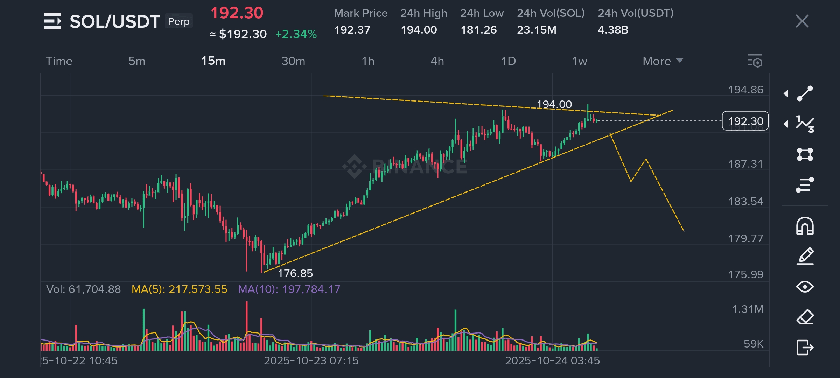Click the SOL/USDT pair name
This screenshot has height=378, width=840.
click(x=115, y=21)
